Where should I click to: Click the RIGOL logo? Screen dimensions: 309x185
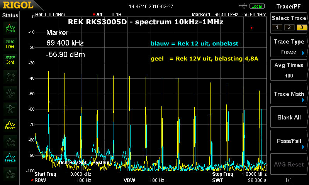pos(18,5)
